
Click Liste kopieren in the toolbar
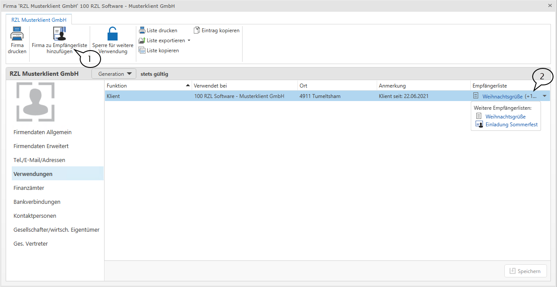(x=159, y=51)
